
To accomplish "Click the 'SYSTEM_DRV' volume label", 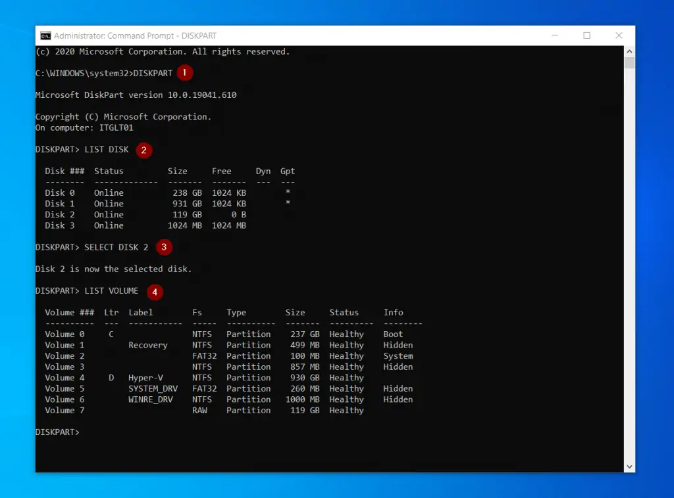I will pyautogui.click(x=153, y=388).
